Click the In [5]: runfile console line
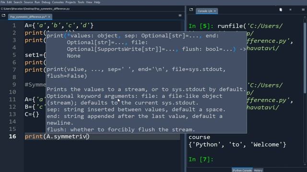The height and width of the screenshot is (172, 307). coord(236,26)
